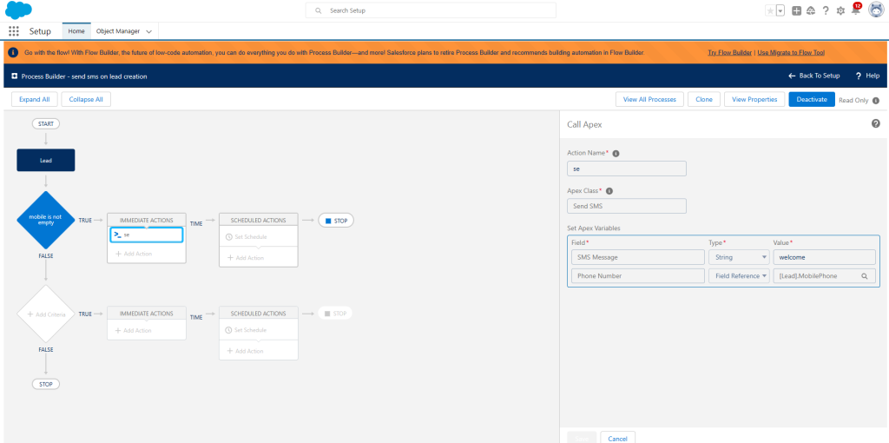The width and height of the screenshot is (889, 443).
Task: Click the Add Criteria diamond
Action: pos(46,314)
